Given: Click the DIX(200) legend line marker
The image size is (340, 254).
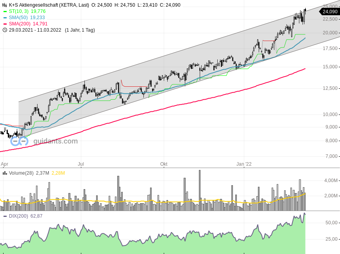Looking at the screenshot, I should 5,216.
